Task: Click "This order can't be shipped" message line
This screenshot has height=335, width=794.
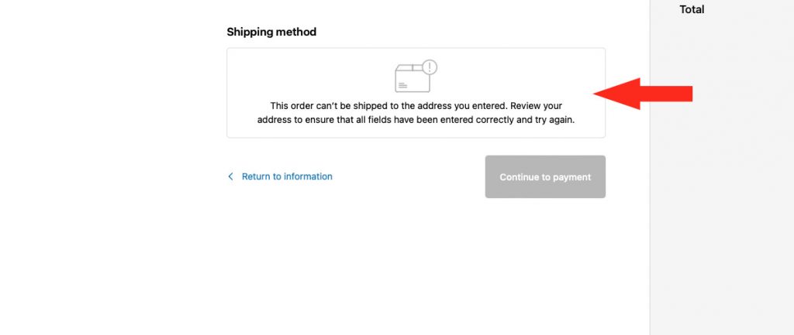Action: pos(416,106)
